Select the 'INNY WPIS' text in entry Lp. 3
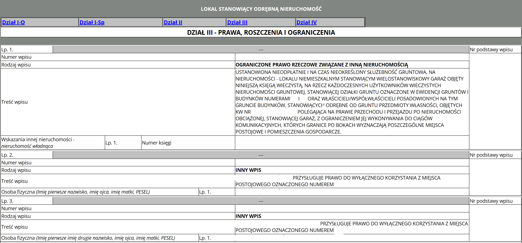 248,216
